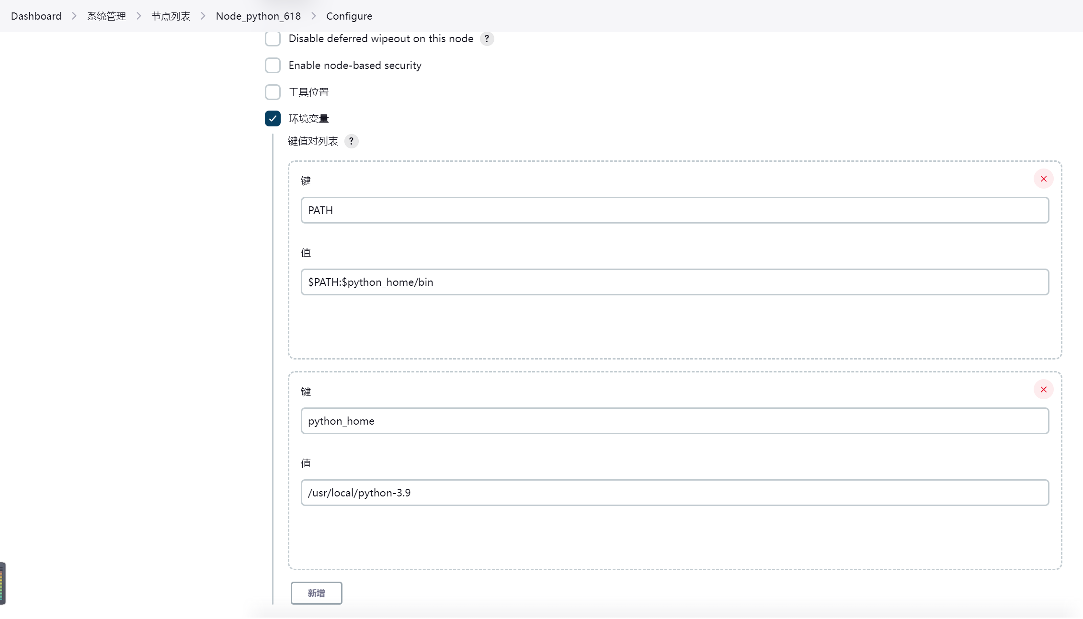The image size is (1083, 619).
Task: Expand chevron after Node_python_618 breadcrumb
Action: click(x=314, y=16)
